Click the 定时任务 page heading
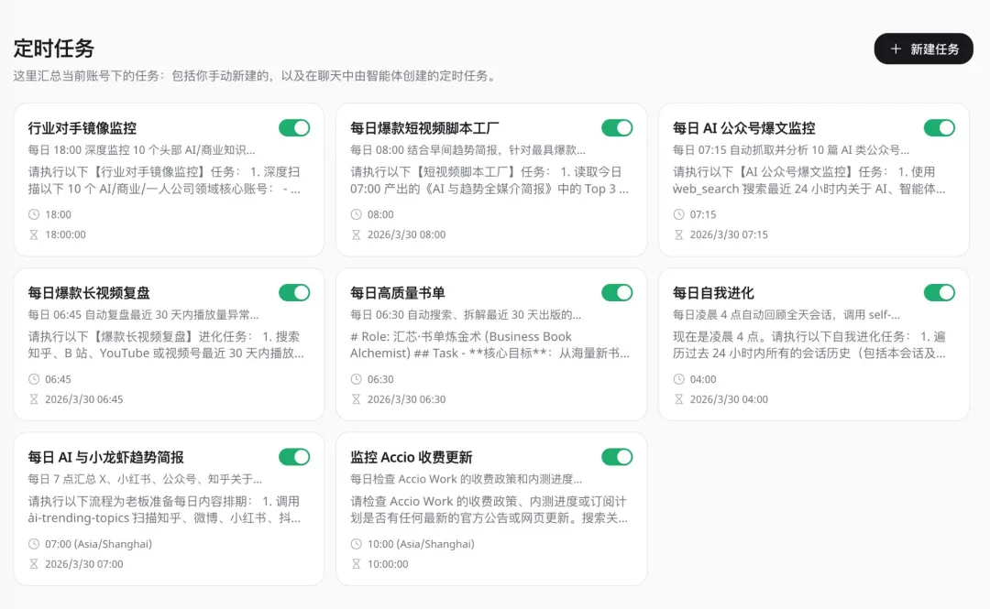 54,49
